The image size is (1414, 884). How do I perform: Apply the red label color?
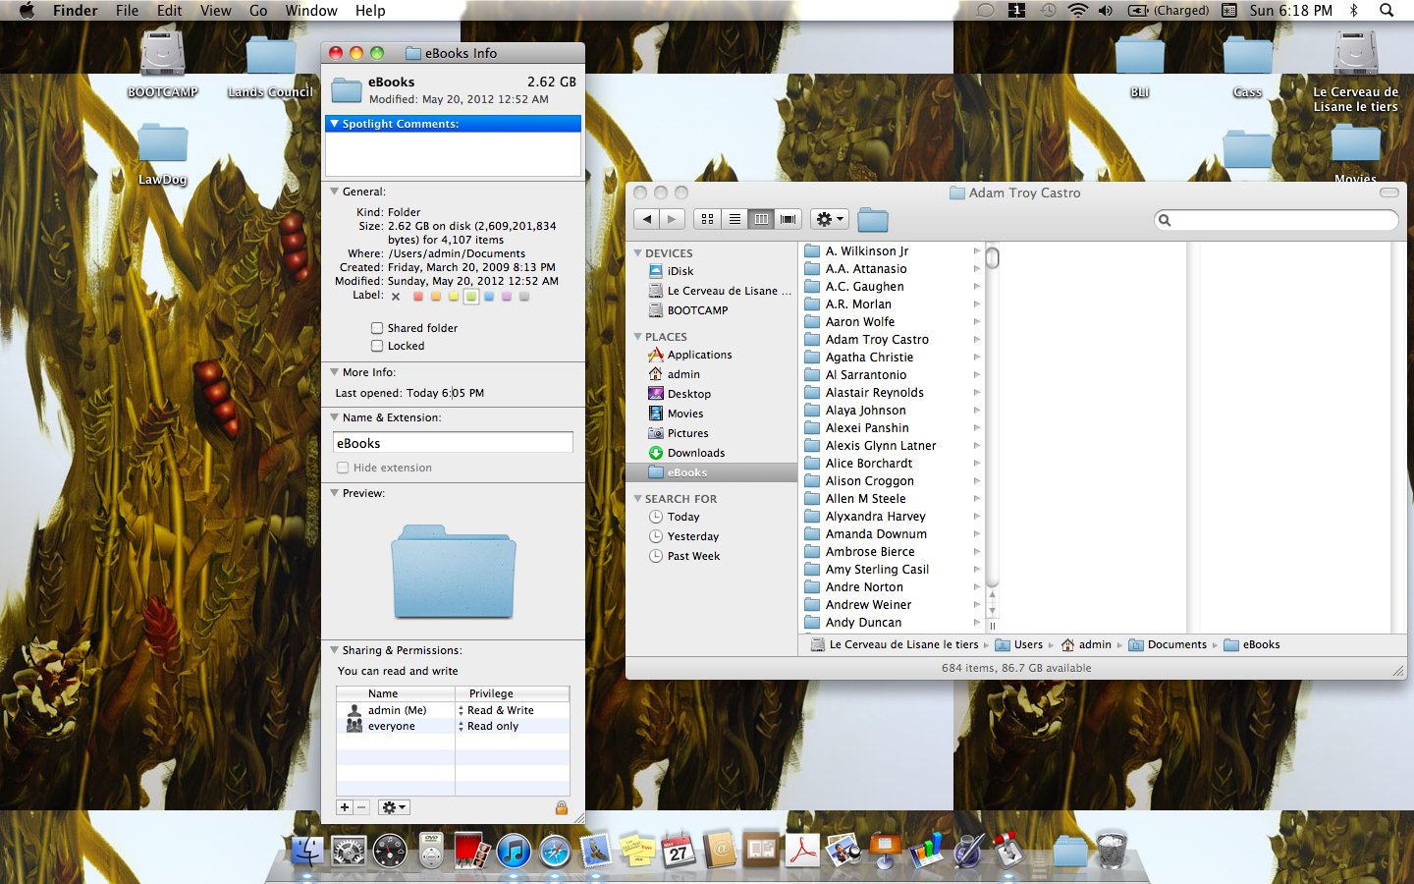tap(418, 296)
